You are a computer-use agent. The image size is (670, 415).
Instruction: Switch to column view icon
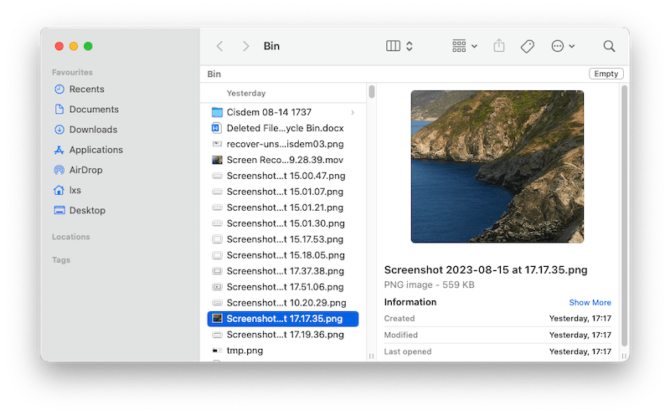393,46
